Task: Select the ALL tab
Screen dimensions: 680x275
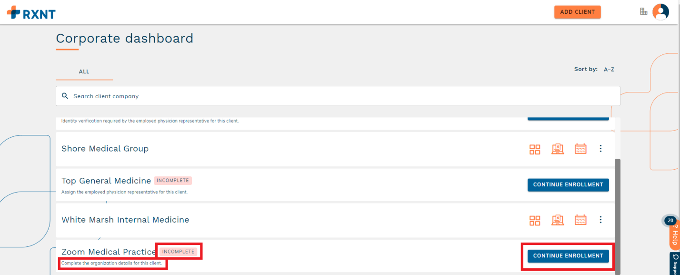Action: click(84, 71)
